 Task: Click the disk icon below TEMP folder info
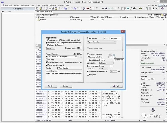coord(153,109)
